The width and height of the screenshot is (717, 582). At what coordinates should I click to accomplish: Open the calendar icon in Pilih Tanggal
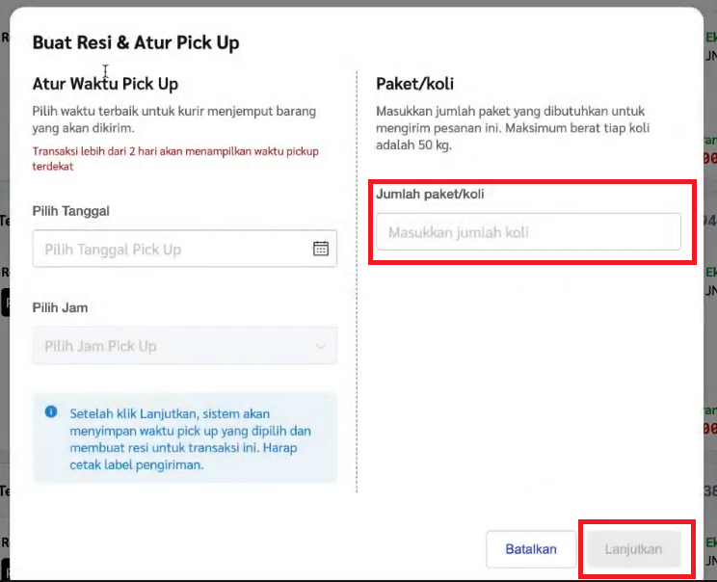pos(321,249)
